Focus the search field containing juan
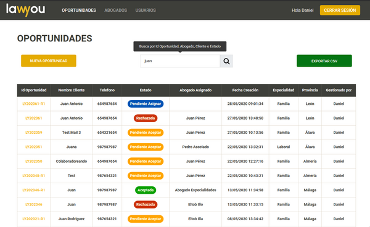The image size is (370, 227). pos(180,61)
